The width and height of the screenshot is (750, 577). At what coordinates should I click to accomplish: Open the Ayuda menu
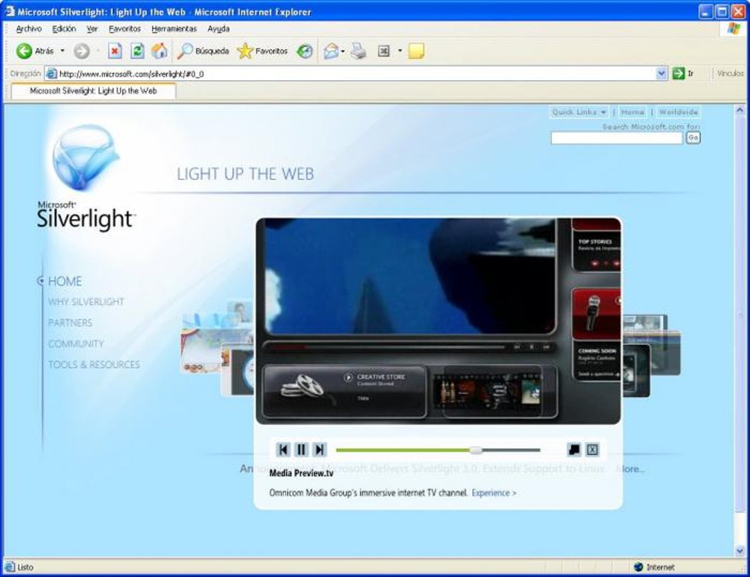(218, 29)
